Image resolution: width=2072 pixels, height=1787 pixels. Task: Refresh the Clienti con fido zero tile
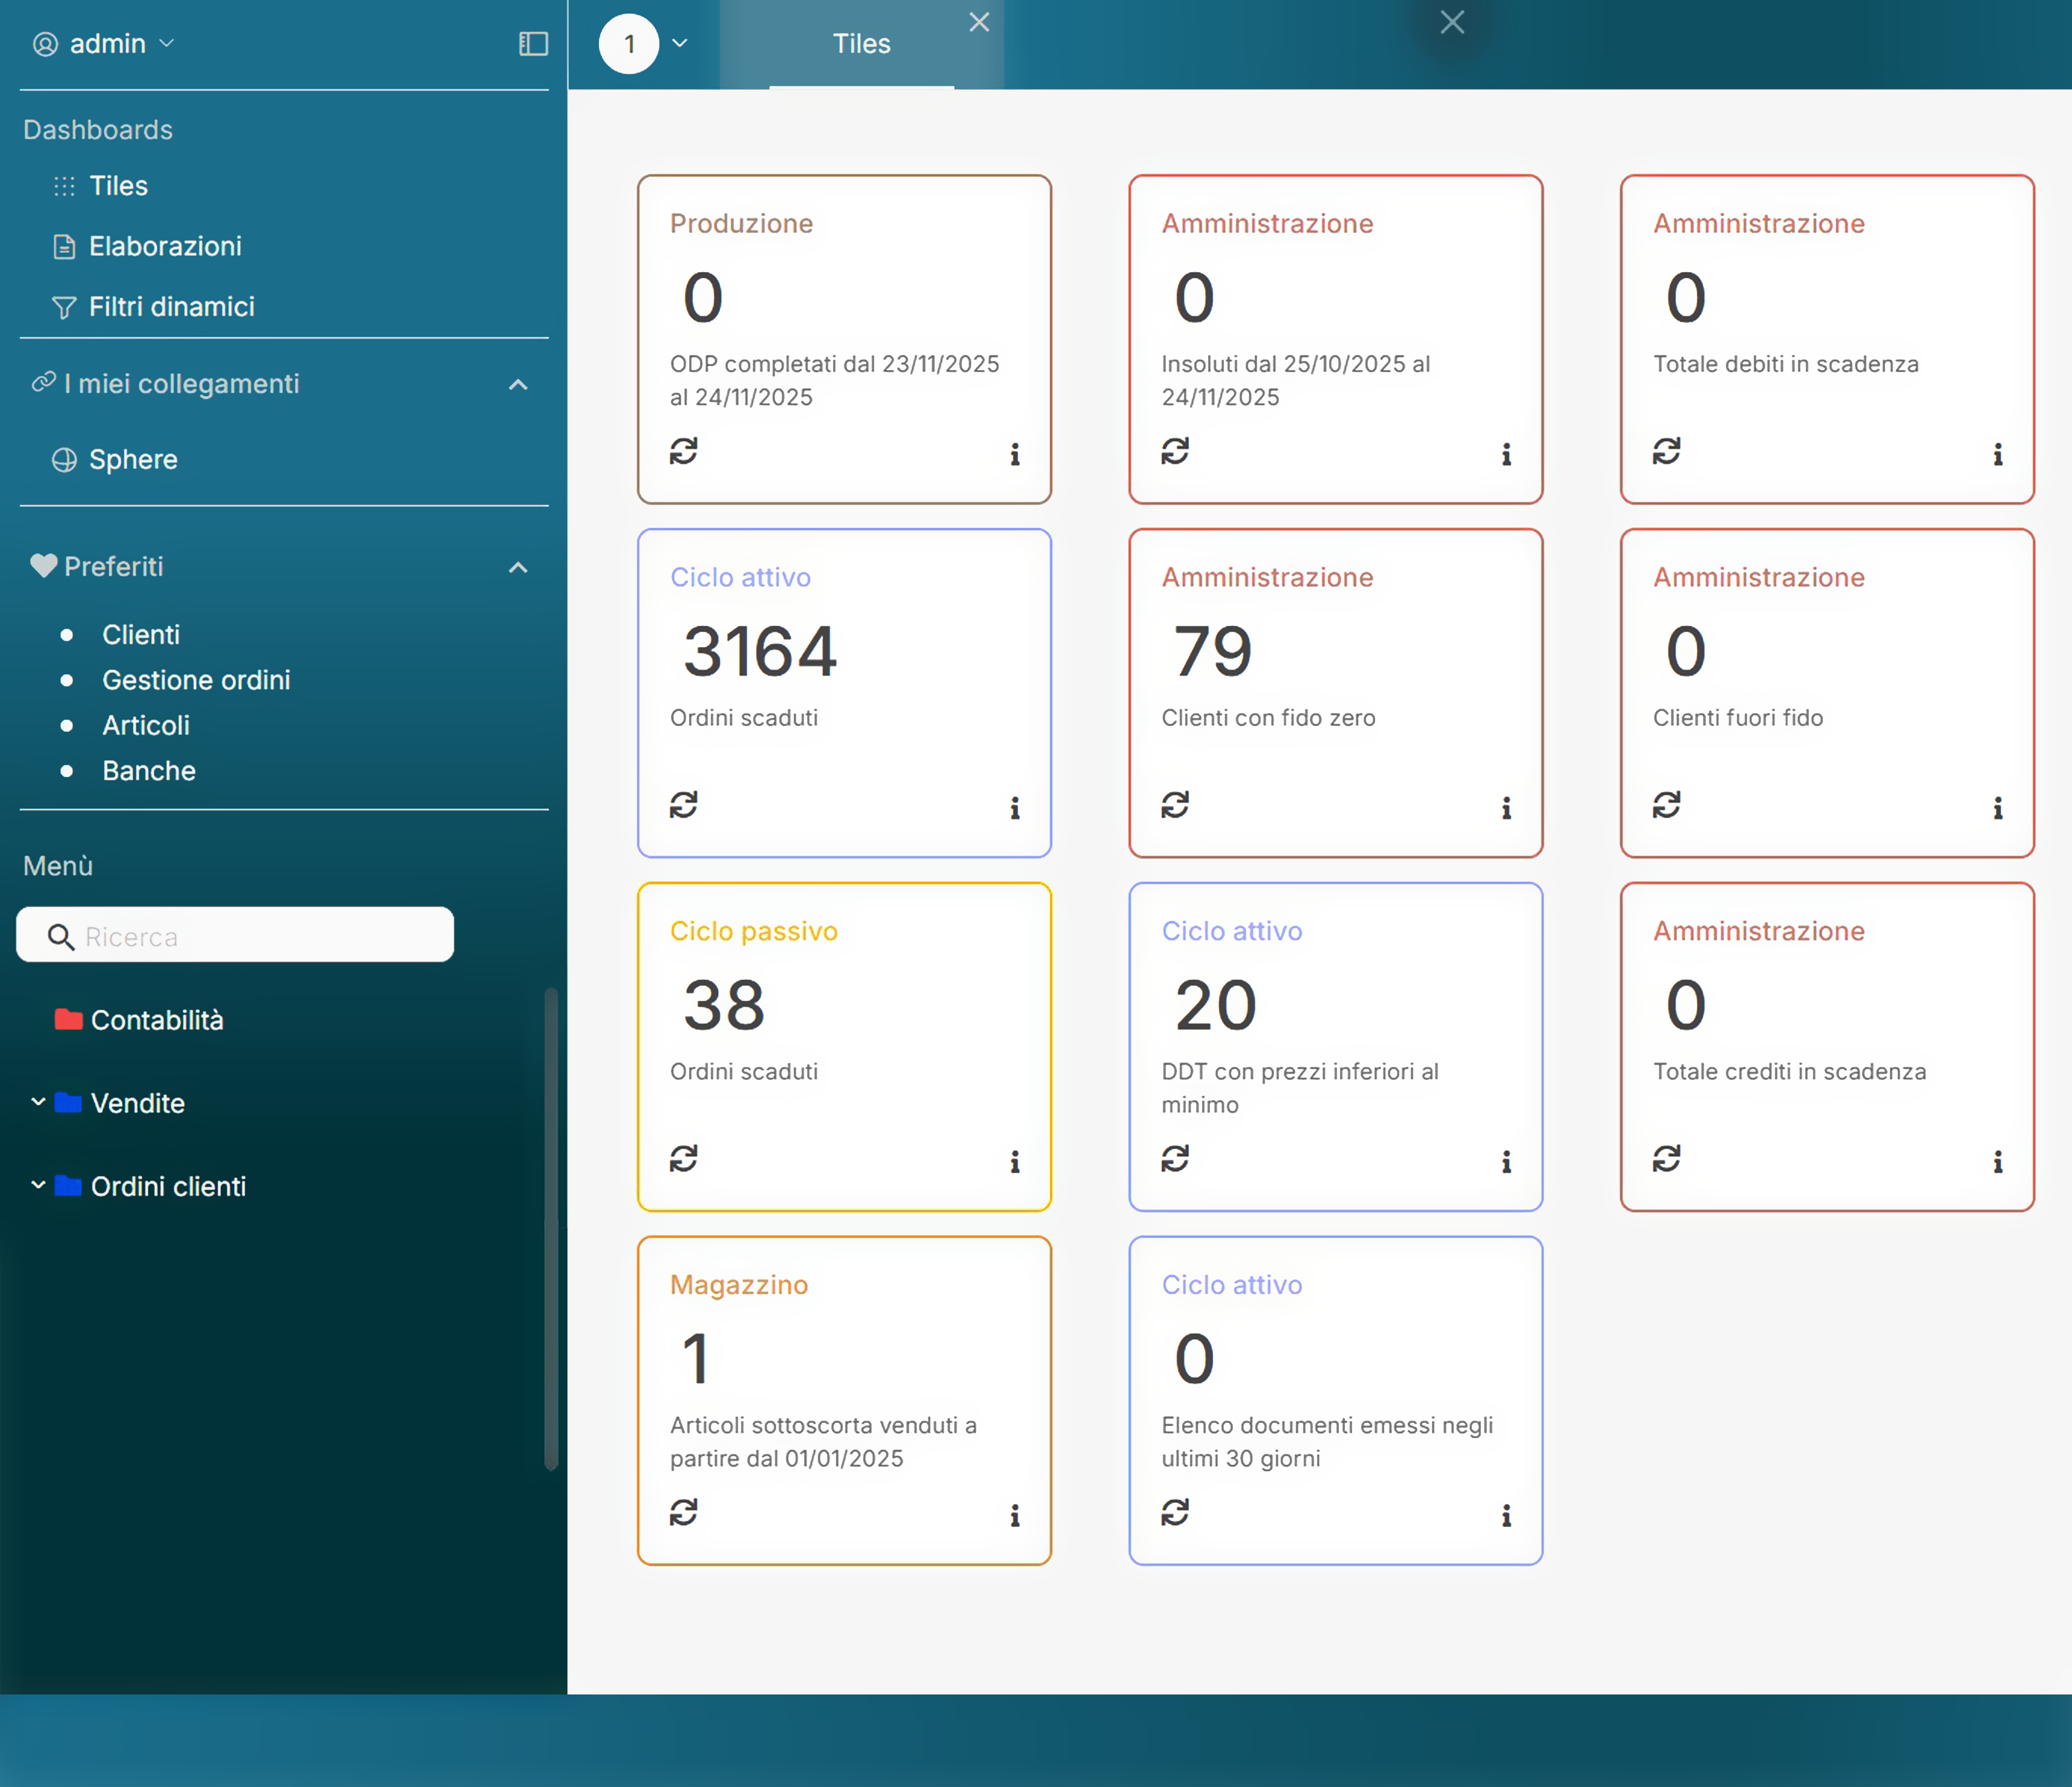1175,804
